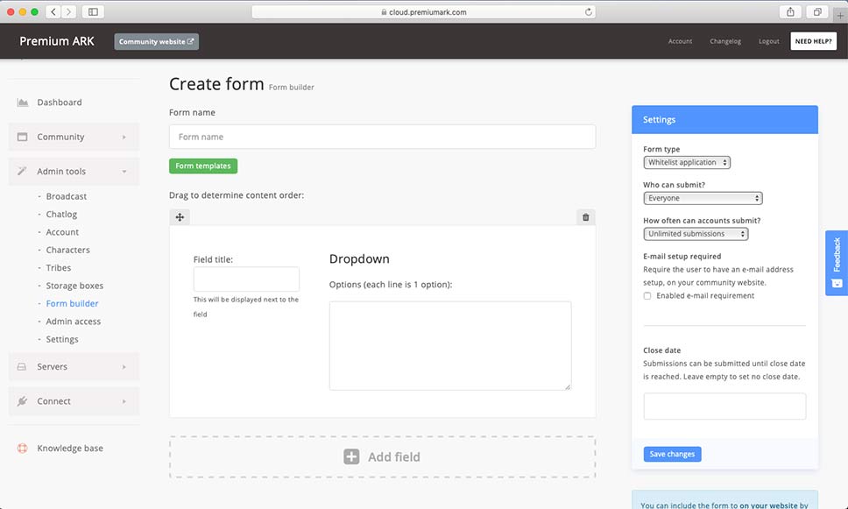Viewport: 848px width, 509px height.
Task: Open the Form builder page from sidebar
Action: click(73, 303)
